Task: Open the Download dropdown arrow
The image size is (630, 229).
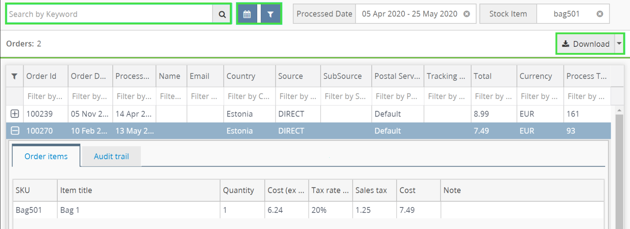Action: [x=619, y=44]
